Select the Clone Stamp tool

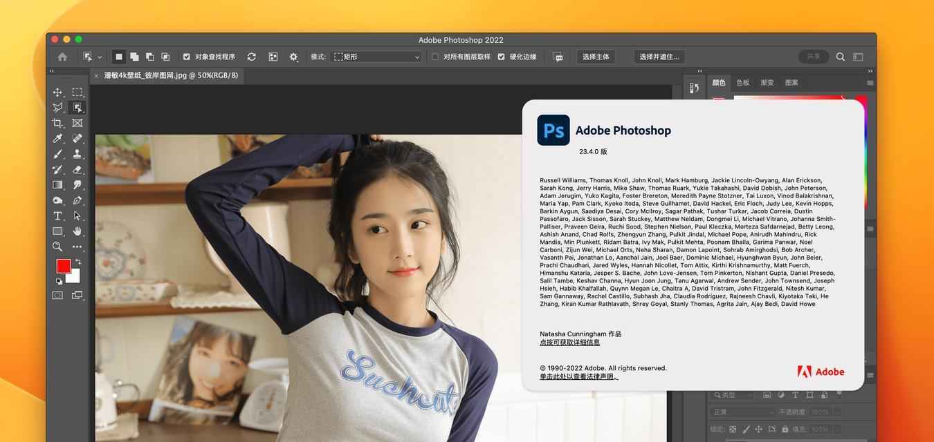click(77, 154)
